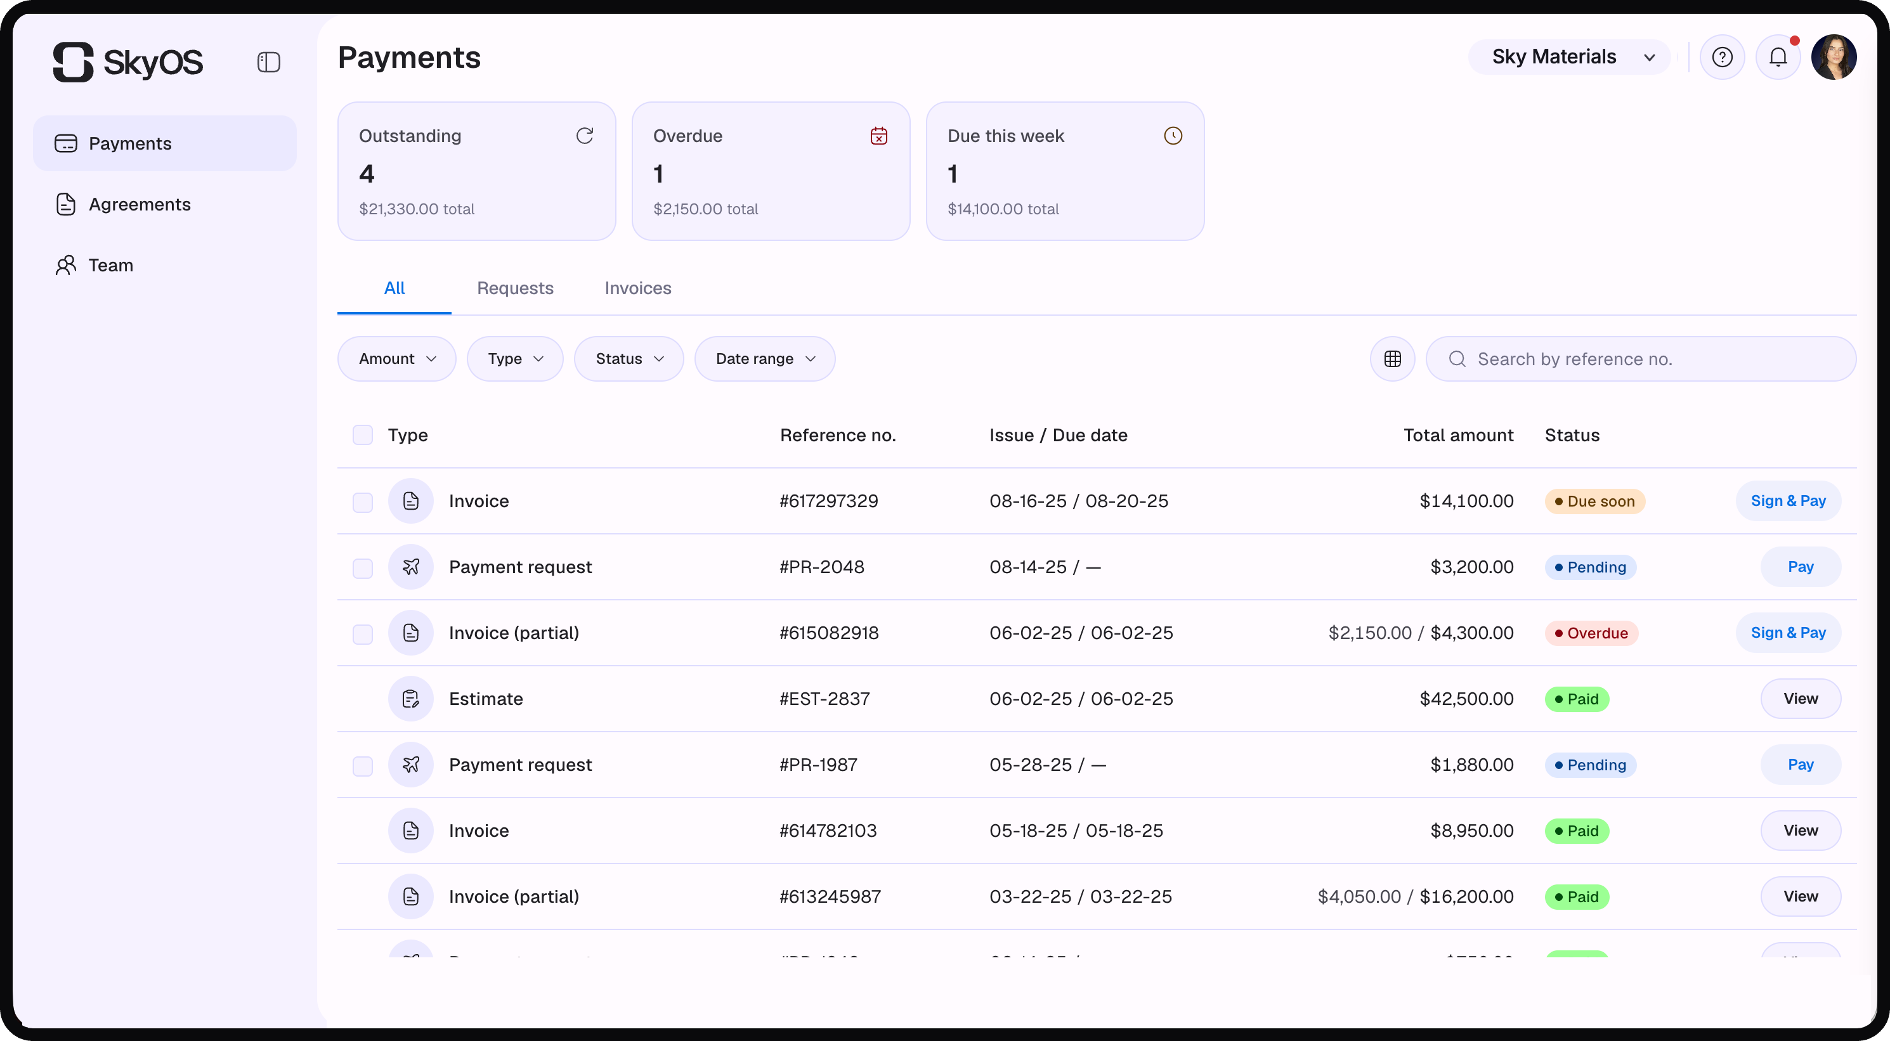Open the user profile avatar

(1834, 57)
